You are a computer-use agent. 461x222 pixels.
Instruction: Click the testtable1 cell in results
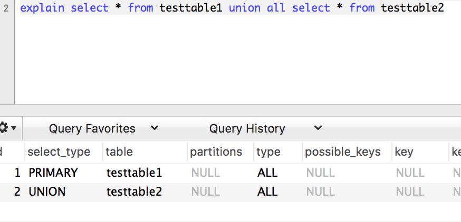(134, 173)
